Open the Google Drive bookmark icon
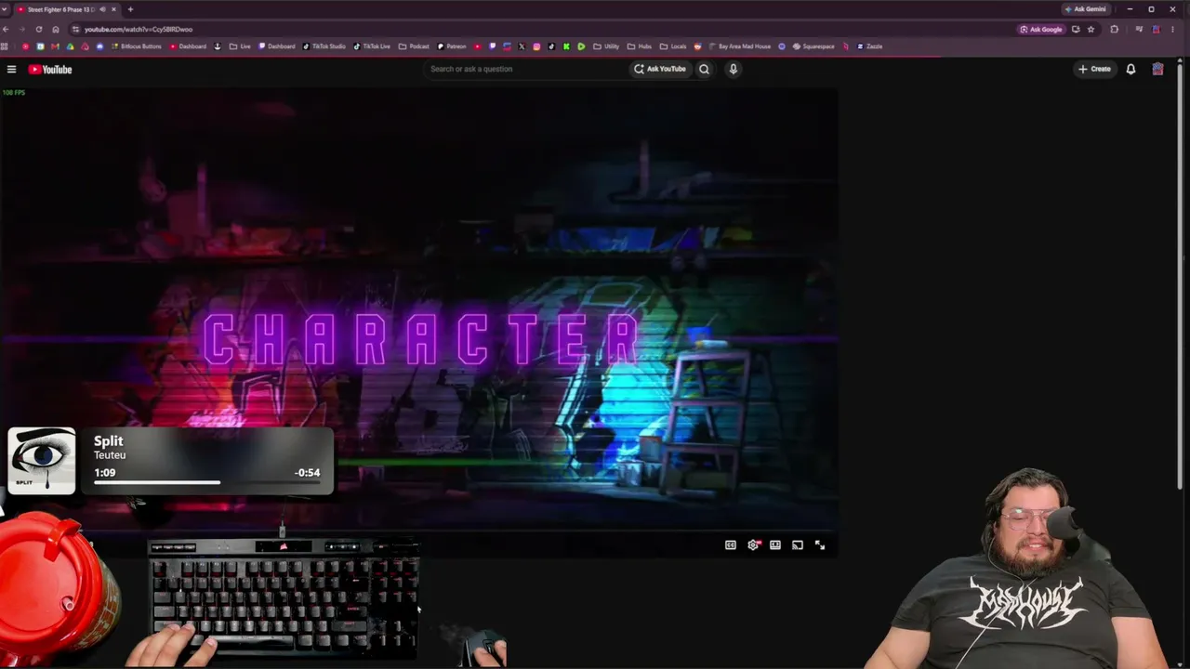The width and height of the screenshot is (1190, 669). [70, 46]
